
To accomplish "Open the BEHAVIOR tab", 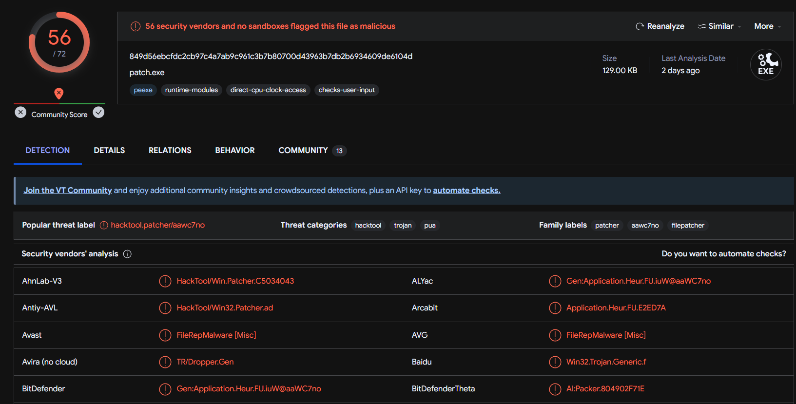I will point(235,151).
